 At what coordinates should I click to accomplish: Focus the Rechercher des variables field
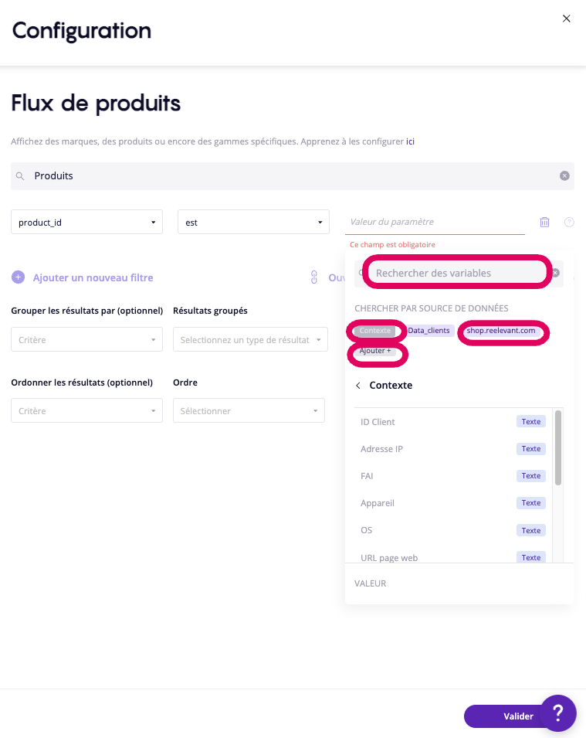456,273
